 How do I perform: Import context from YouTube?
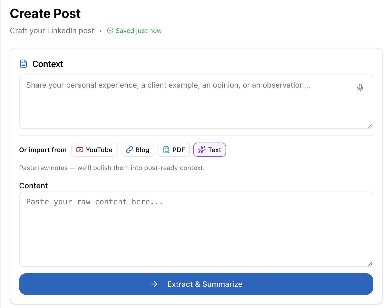(94, 150)
